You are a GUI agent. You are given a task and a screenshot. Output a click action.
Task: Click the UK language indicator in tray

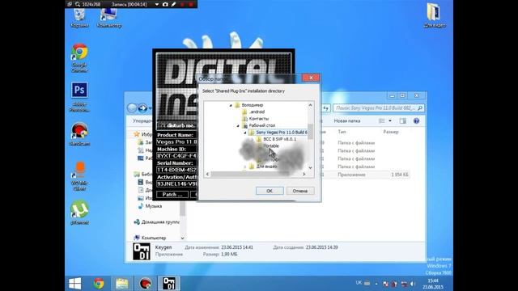pyautogui.click(x=359, y=283)
